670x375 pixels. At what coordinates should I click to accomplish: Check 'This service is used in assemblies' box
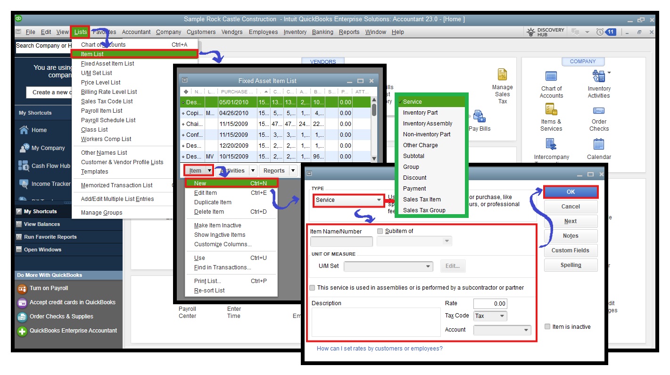312,288
